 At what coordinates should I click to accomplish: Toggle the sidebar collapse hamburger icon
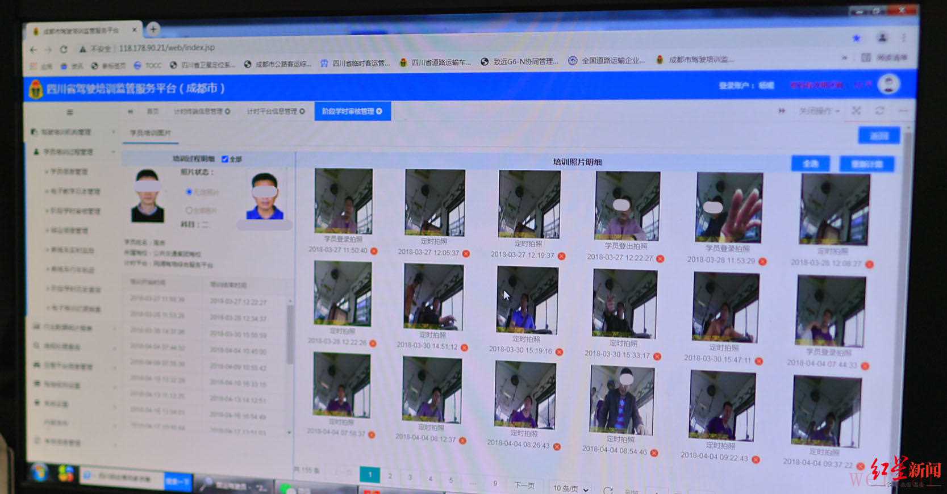click(70, 112)
